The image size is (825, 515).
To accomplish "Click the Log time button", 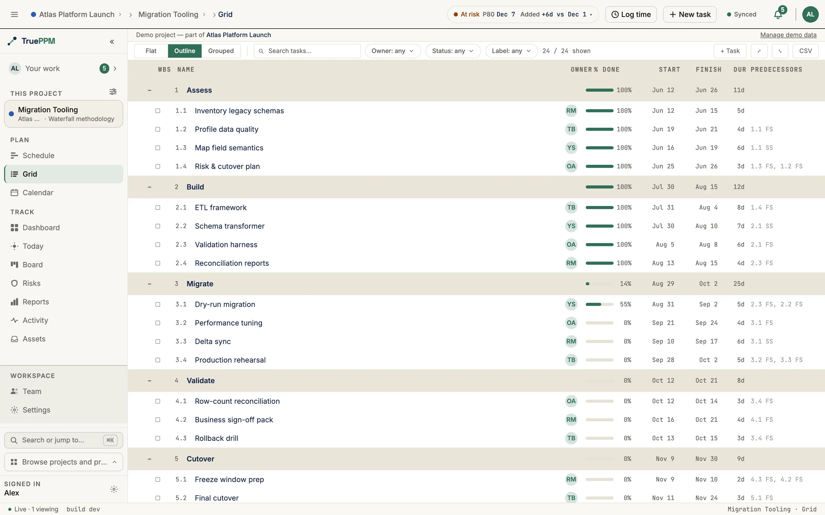I will click(631, 14).
